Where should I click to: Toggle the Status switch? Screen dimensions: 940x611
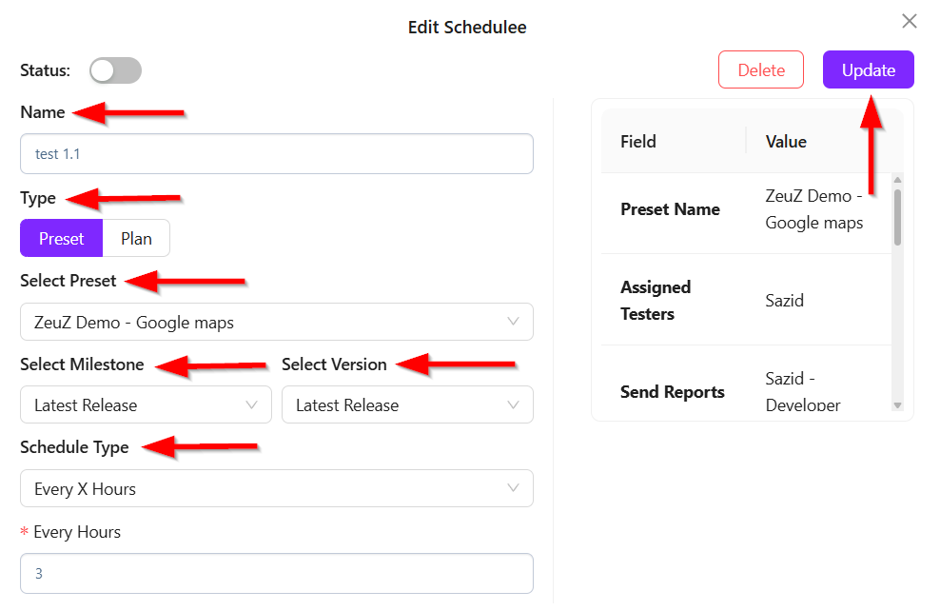point(115,70)
